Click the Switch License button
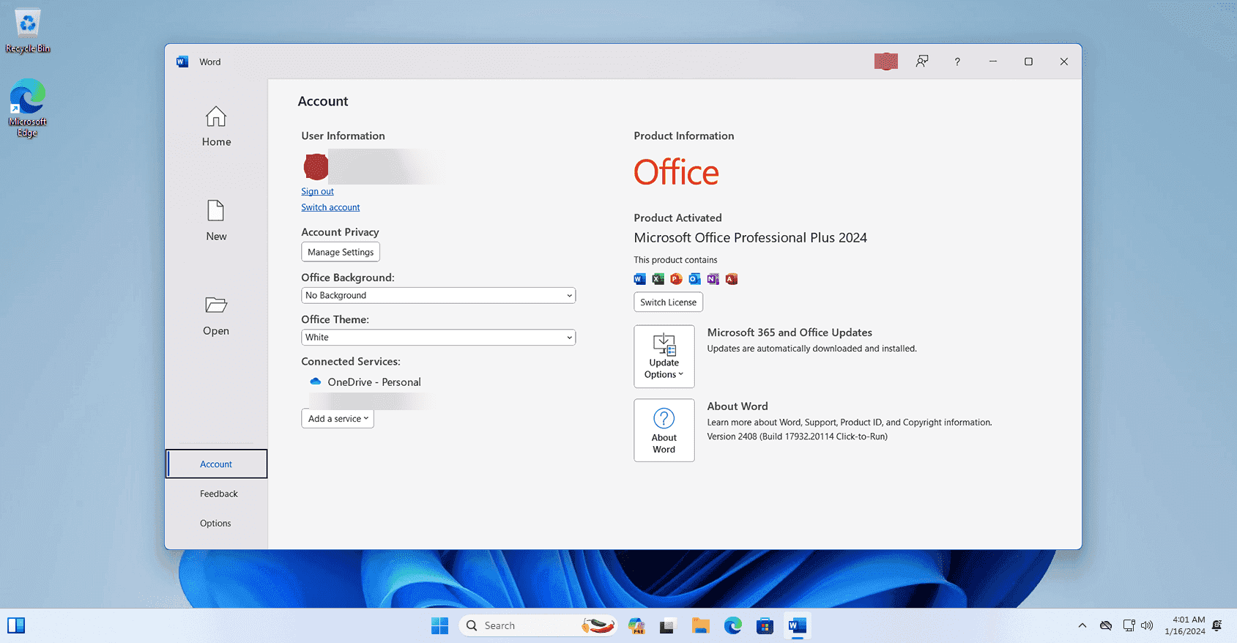Image resolution: width=1237 pixels, height=643 pixels. (x=668, y=302)
